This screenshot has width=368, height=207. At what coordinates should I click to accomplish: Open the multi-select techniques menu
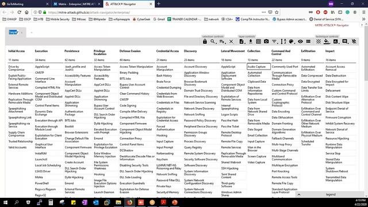(223, 41)
